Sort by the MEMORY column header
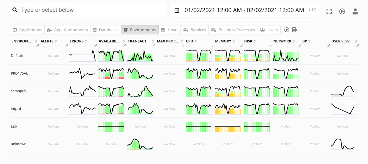368x164 pixels. tap(223, 41)
